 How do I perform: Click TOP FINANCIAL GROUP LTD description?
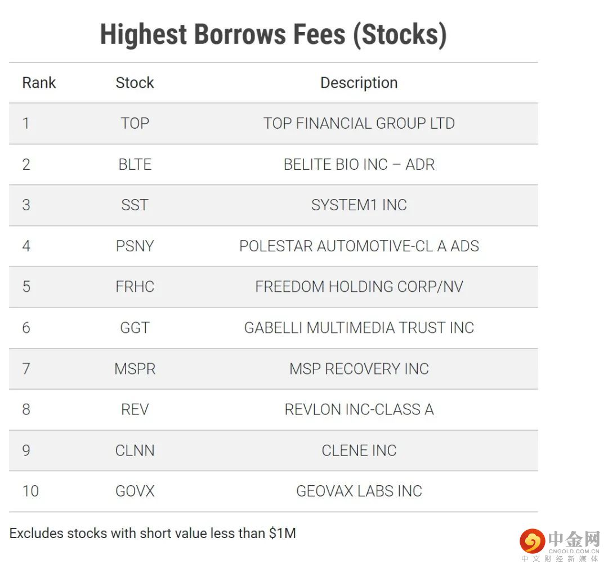[359, 124]
